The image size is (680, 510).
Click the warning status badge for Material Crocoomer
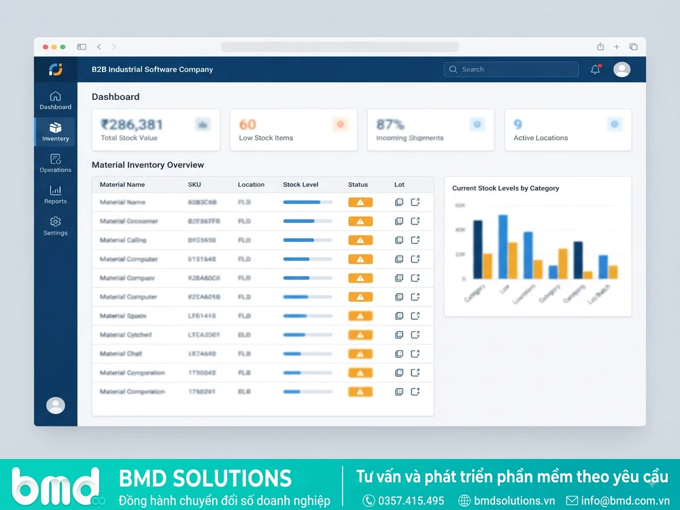click(360, 221)
